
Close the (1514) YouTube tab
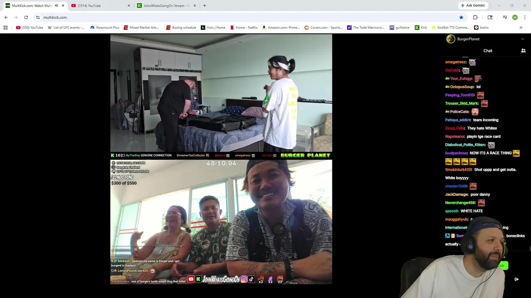(129, 6)
